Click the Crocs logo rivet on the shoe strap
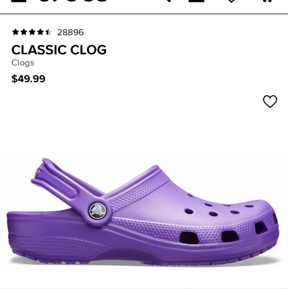The image size is (288, 289). point(98,211)
